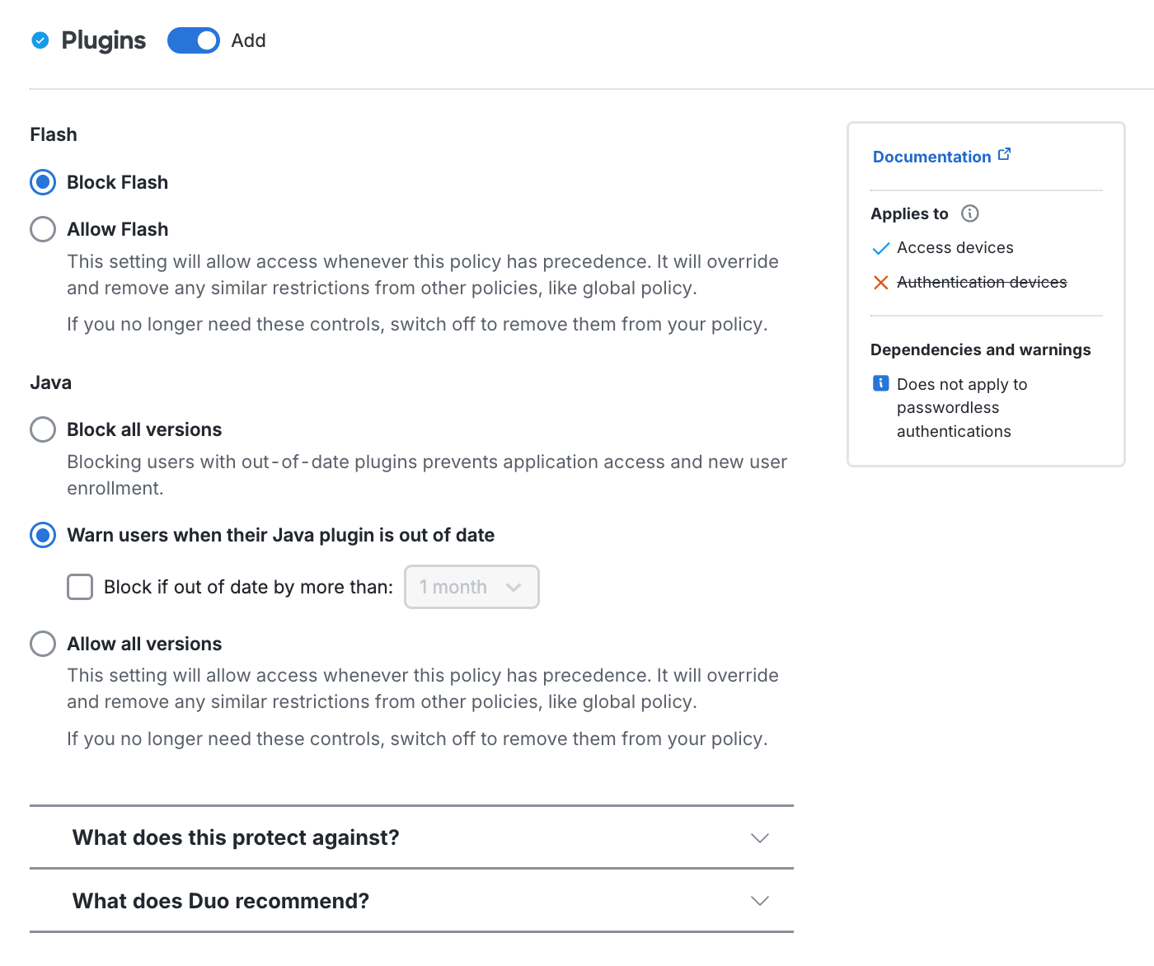Enable the Block if out of date checkbox
Screen dimensions: 1154x966
coord(79,587)
